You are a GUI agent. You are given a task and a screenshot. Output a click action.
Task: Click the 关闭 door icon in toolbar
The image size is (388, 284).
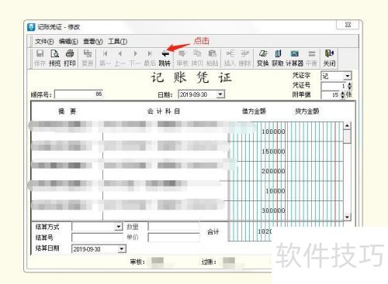(329, 58)
